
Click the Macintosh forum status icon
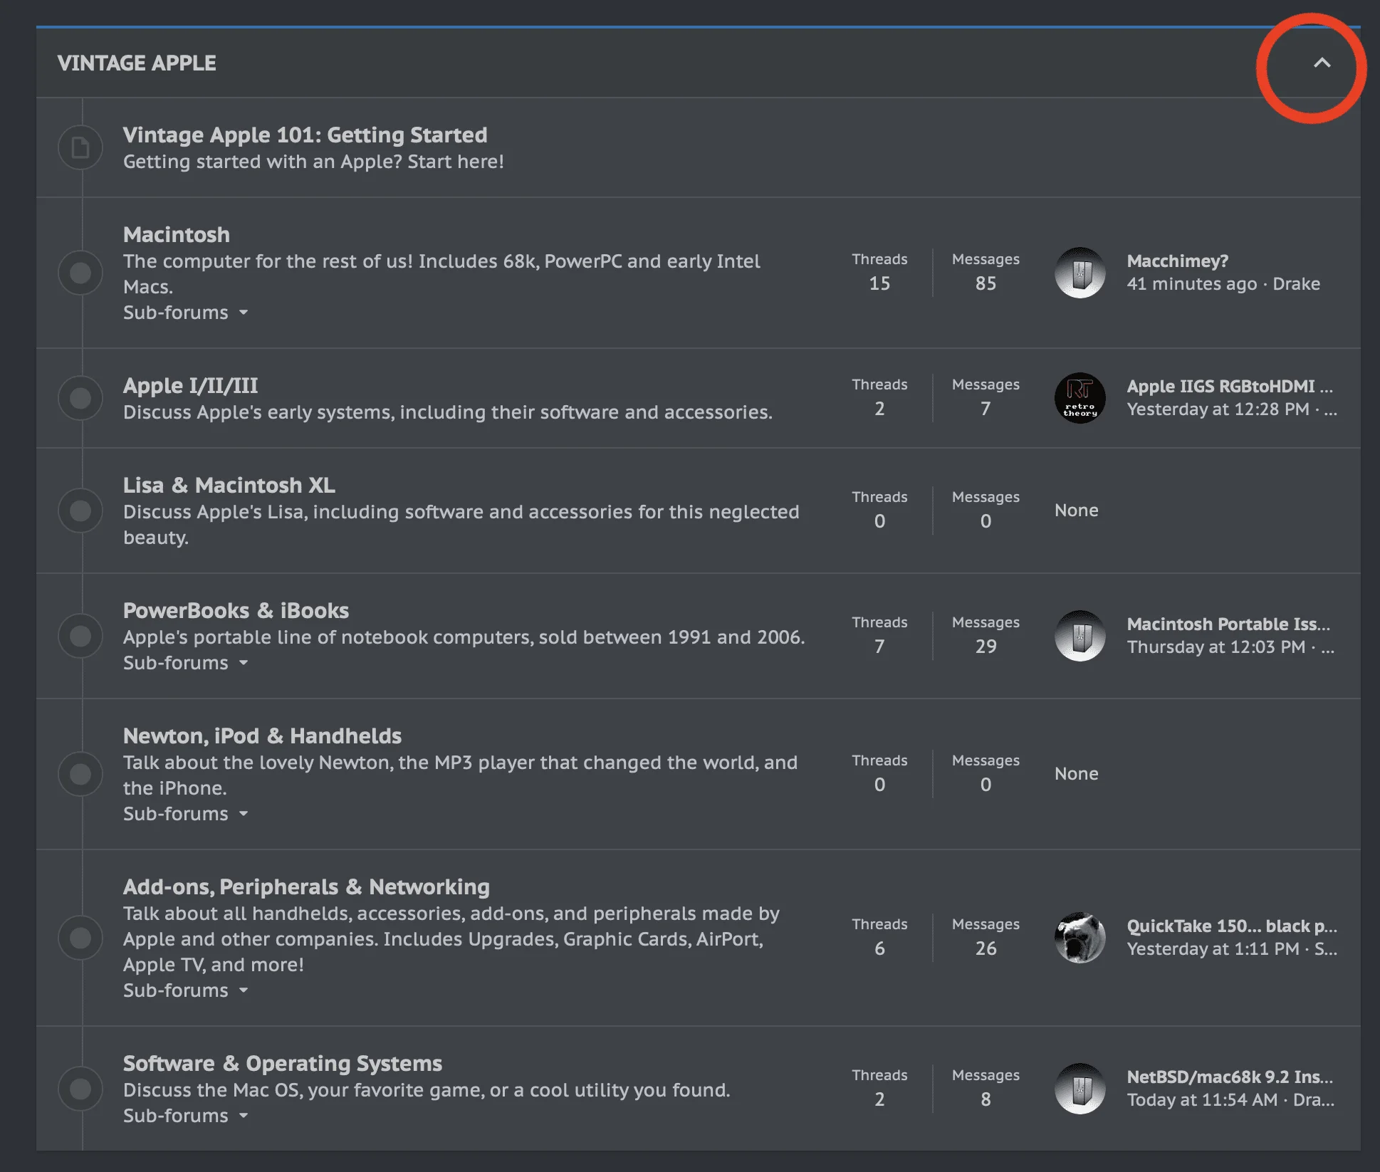tap(80, 273)
